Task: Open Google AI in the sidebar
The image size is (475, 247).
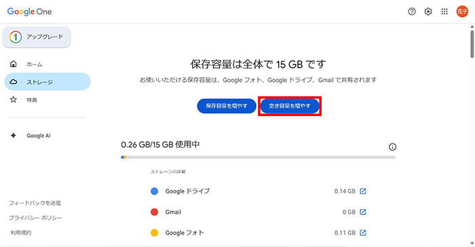Action: tap(39, 136)
